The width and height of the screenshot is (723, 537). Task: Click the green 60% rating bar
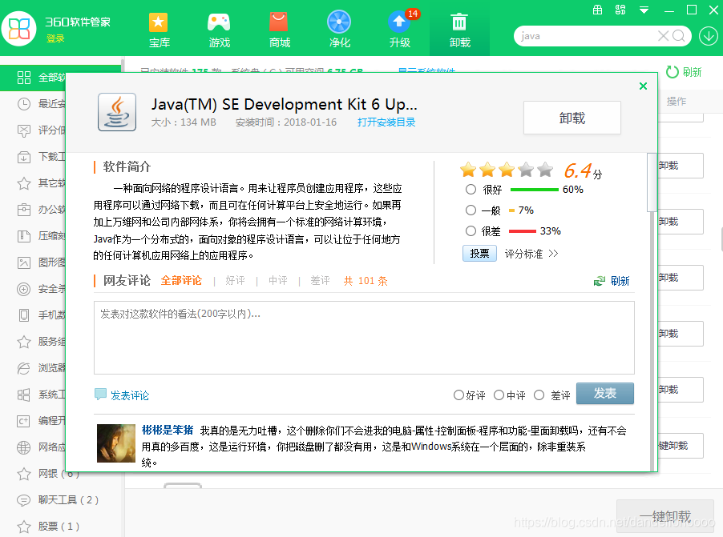click(535, 190)
